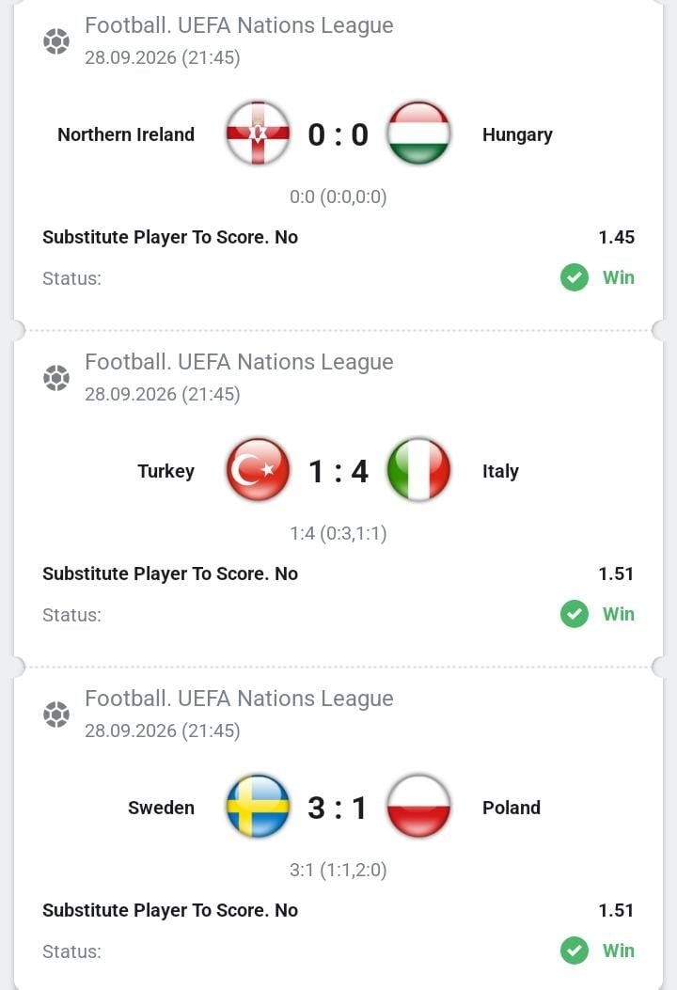Screen dimensions: 677x990
Task: Click half-time breakdown 3:1 (1:1,2:0)
Action: coord(338,870)
